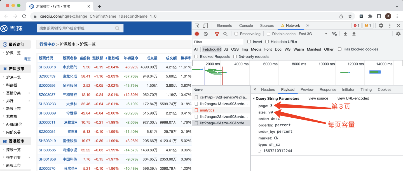
Task: Open the Chrome profile avatar
Action: (x=388, y=16)
